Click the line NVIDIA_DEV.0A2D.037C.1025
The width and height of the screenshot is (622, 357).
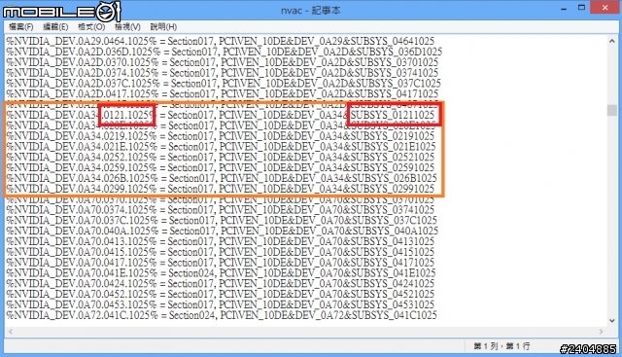point(224,84)
